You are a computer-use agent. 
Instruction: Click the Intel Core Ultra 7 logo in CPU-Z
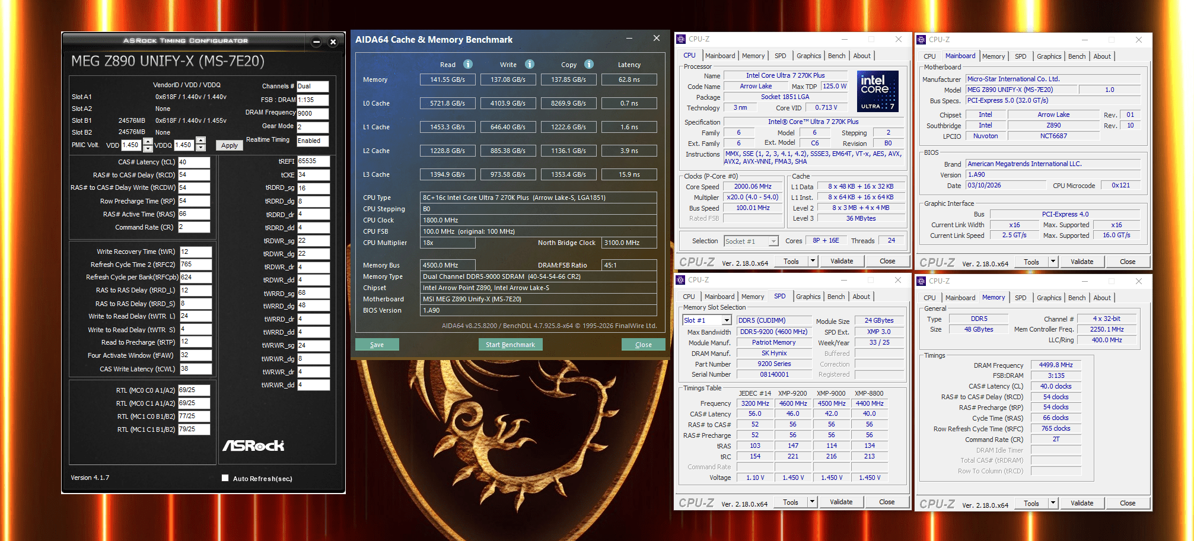click(878, 91)
